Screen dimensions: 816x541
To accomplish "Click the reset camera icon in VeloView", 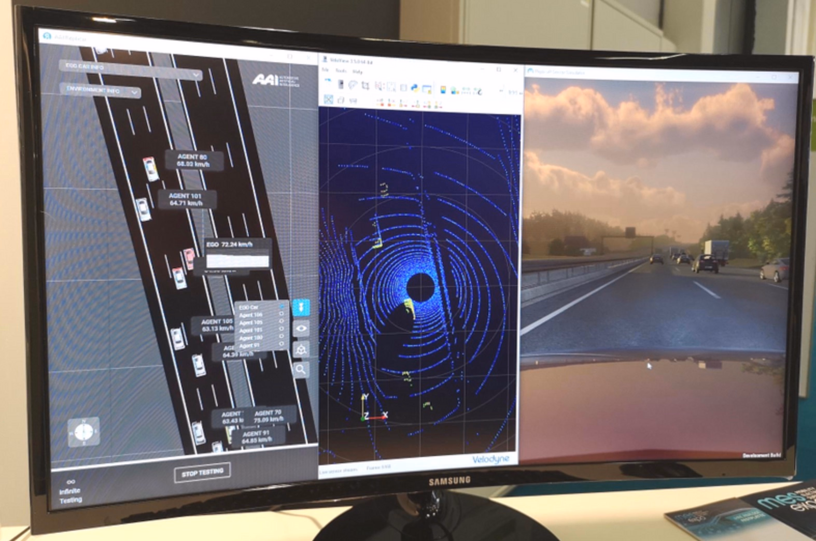I will [329, 99].
